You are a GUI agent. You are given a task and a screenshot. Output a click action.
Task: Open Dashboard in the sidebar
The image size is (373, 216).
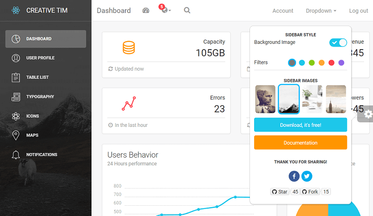(x=46, y=39)
